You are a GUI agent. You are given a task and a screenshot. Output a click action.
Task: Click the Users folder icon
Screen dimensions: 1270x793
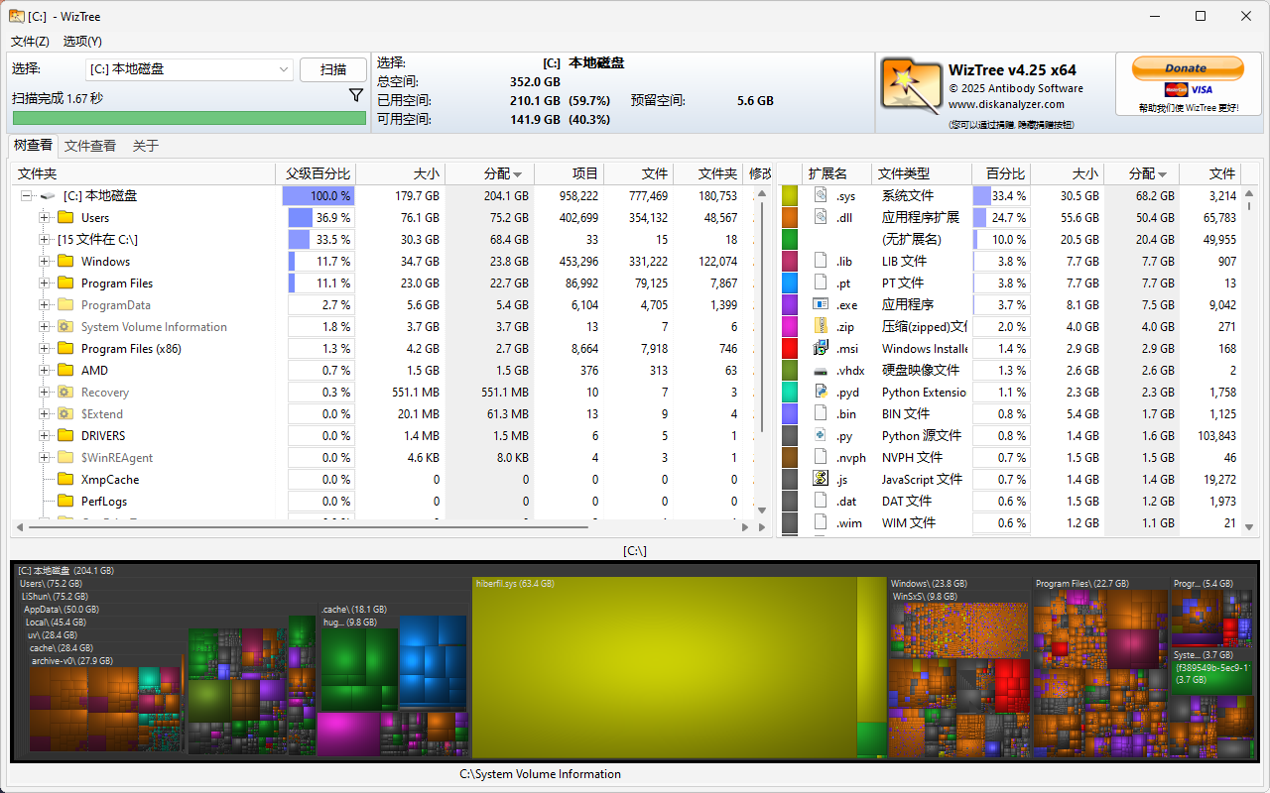click(66, 218)
